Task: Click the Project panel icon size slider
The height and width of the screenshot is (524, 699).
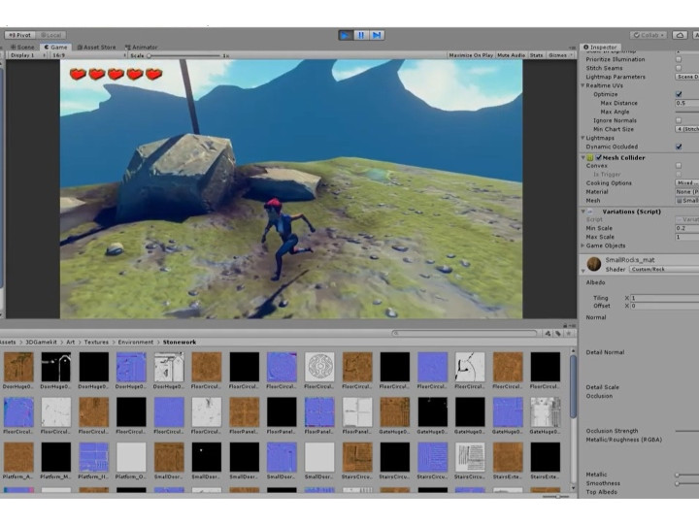Action: (x=557, y=496)
